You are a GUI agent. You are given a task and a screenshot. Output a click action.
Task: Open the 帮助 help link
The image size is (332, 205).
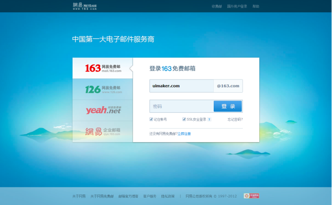pyautogui.click(x=255, y=6)
